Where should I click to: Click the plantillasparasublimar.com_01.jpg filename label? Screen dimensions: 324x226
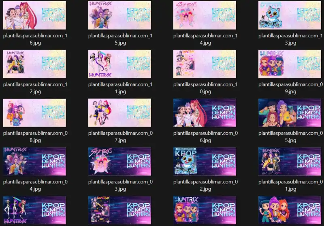[x=290, y=185]
